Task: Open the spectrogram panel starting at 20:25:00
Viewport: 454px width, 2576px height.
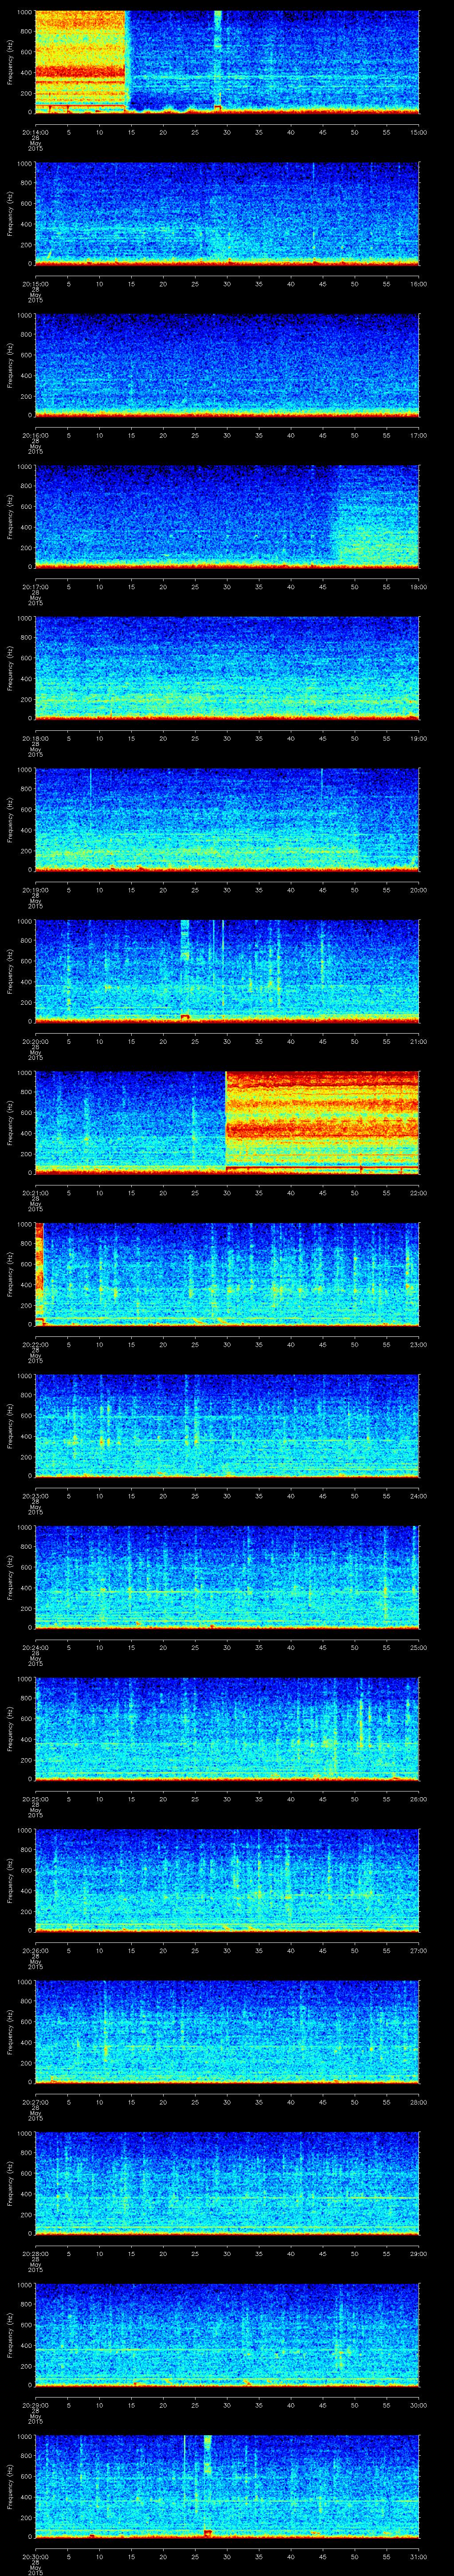Action: (x=227, y=1728)
